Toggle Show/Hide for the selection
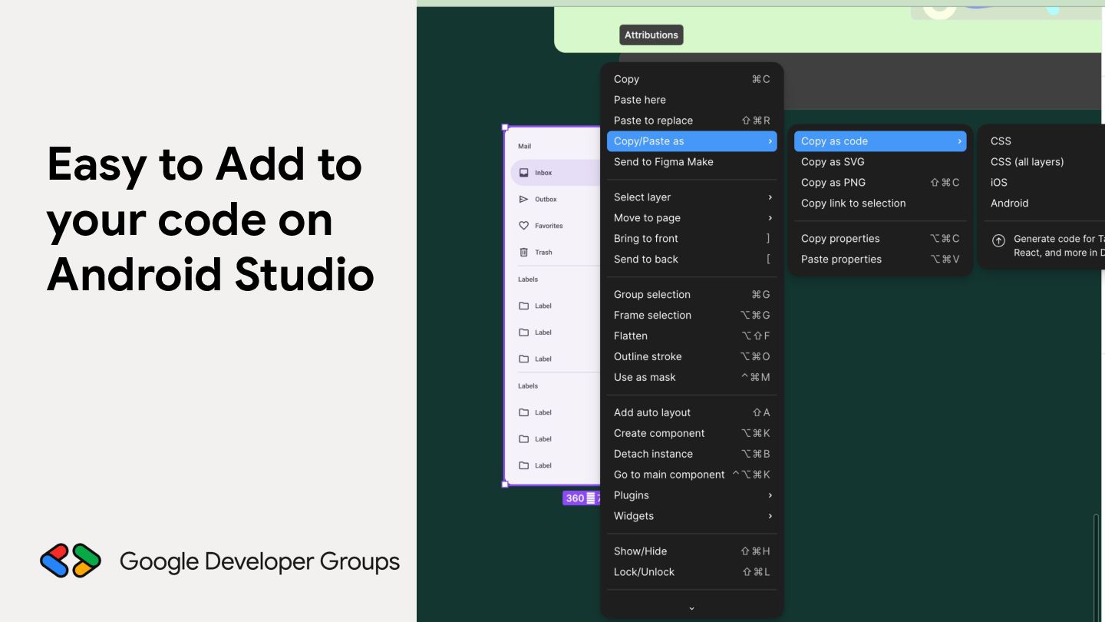Screen dimensions: 1105x622 691,552
